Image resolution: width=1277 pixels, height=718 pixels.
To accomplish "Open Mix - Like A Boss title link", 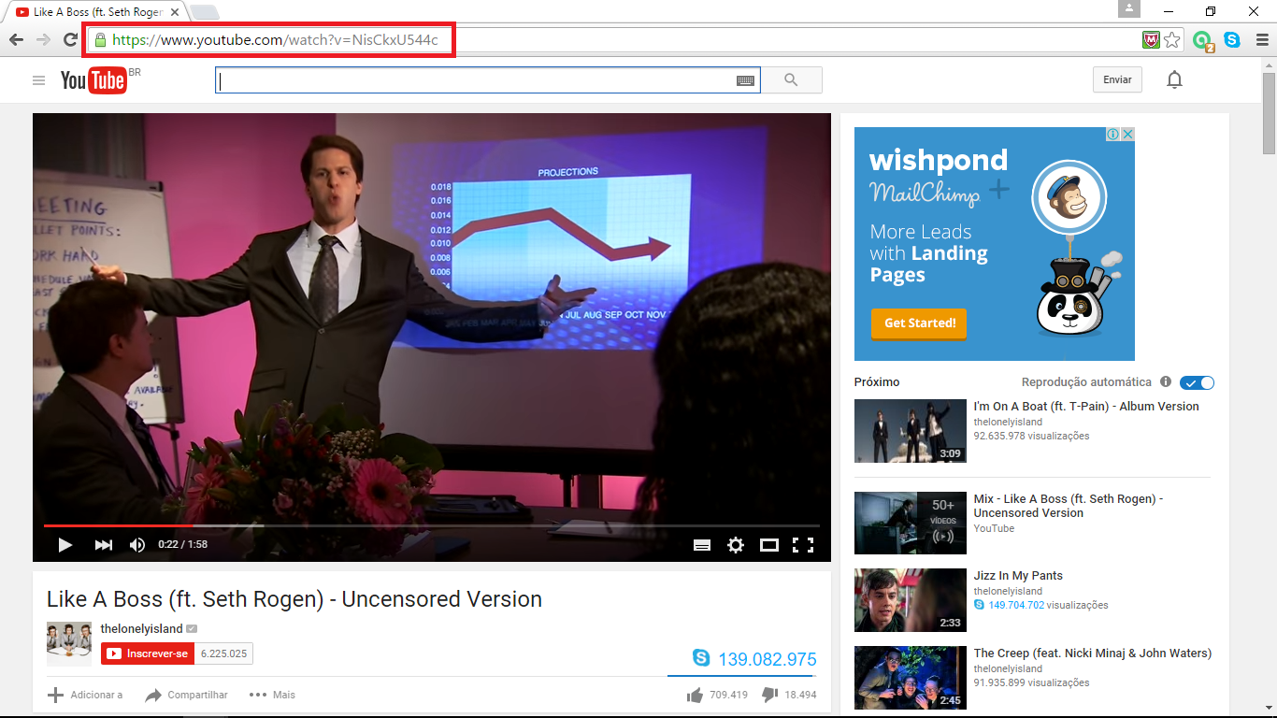I will (1069, 506).
